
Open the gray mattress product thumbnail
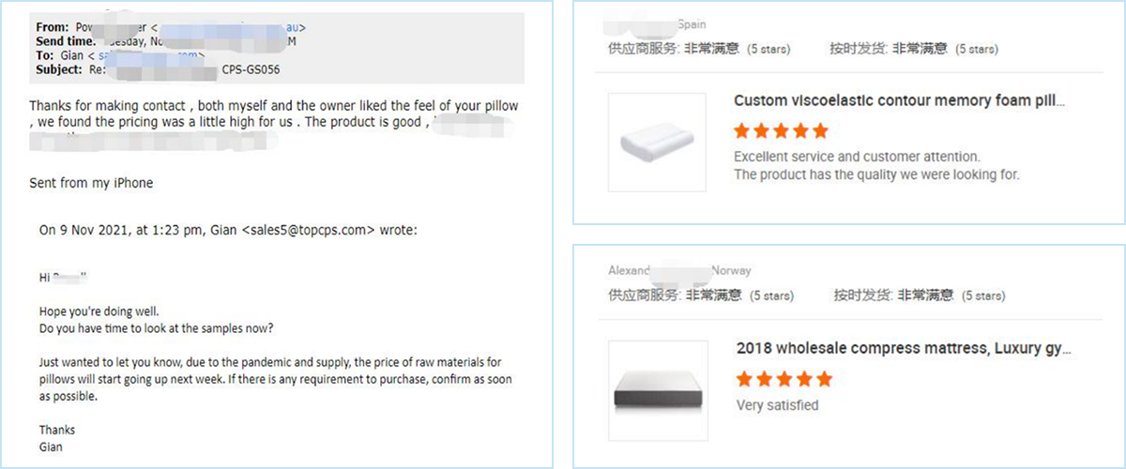click(657, 386)
